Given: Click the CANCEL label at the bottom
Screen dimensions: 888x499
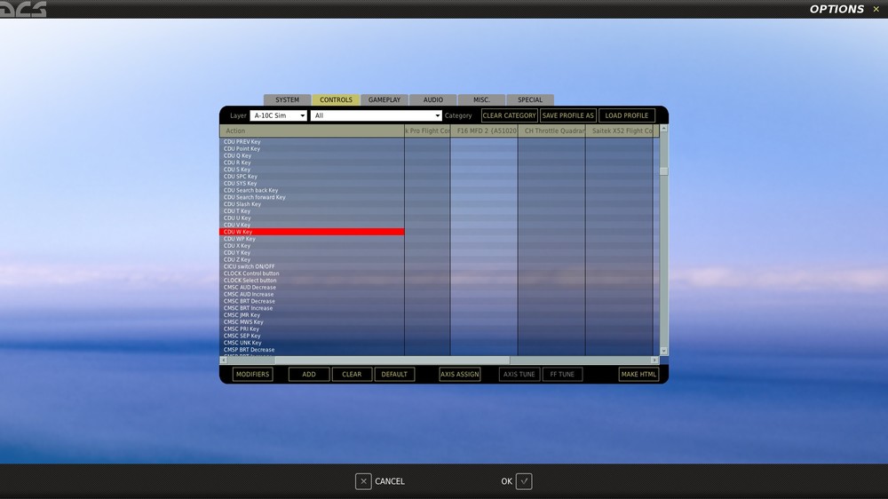Looking at the screenshot, I should pyautogui.click(x=390, y=481).
